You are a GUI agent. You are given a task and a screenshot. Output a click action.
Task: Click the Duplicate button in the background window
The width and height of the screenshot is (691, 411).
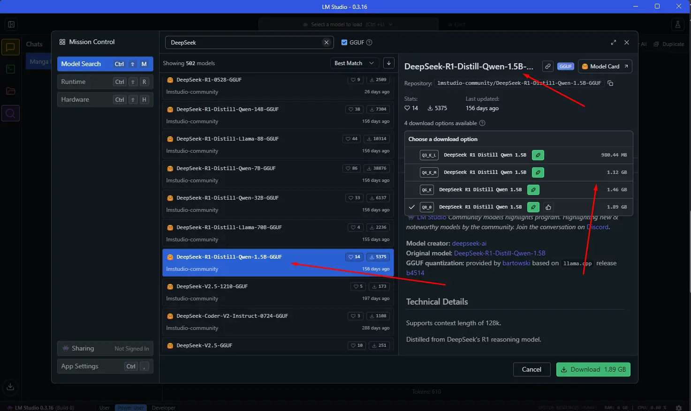tap(669, 44)
